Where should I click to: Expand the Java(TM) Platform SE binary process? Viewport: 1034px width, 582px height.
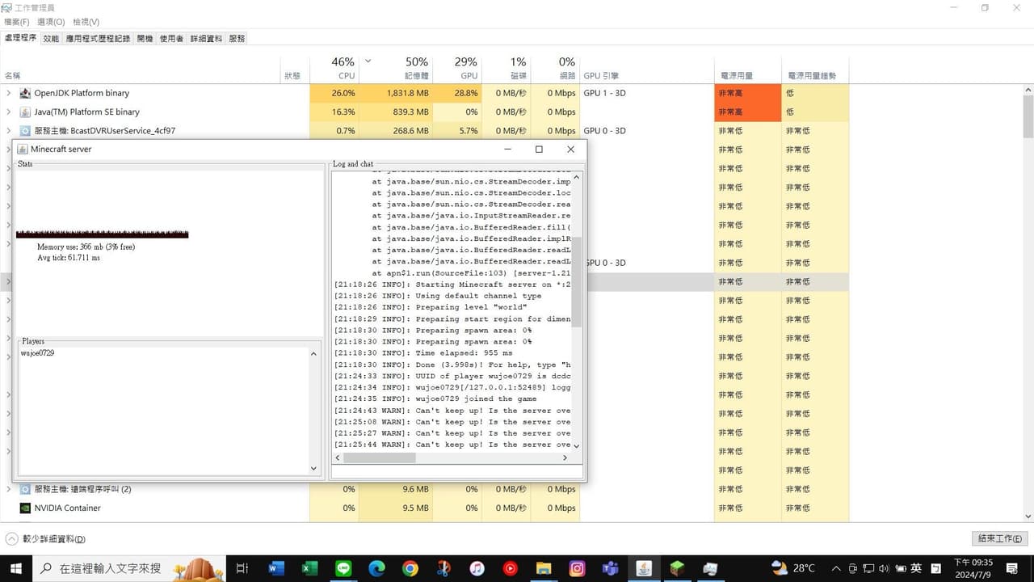pyautogui.click(x=9, y=112)
